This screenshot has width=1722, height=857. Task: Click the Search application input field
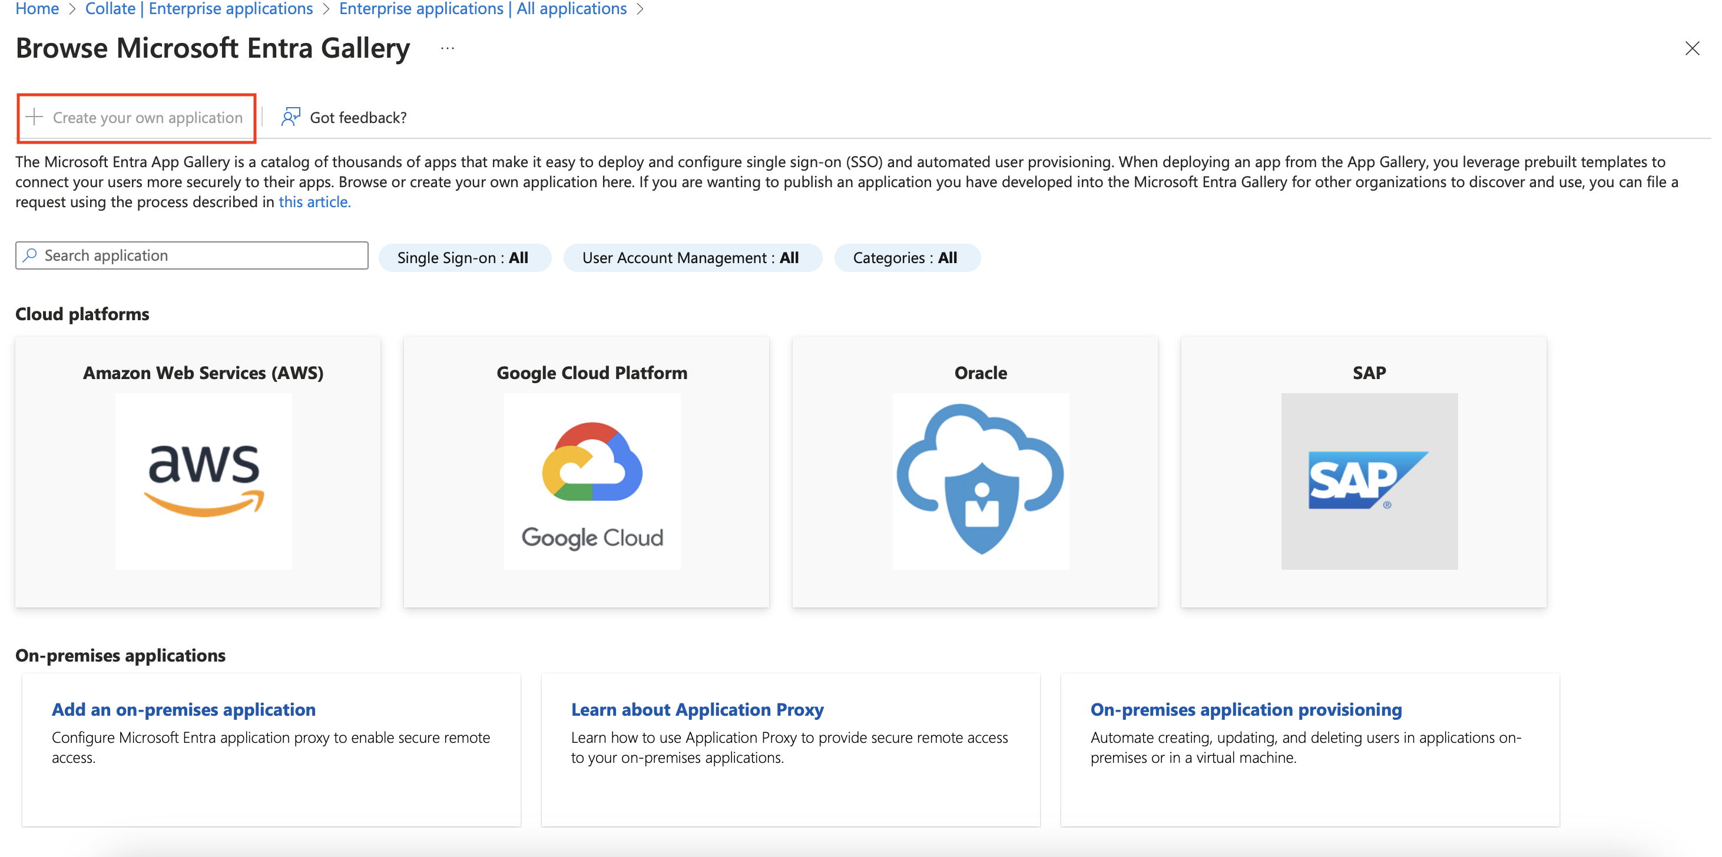pyautogui.click(x=194, y=254)
